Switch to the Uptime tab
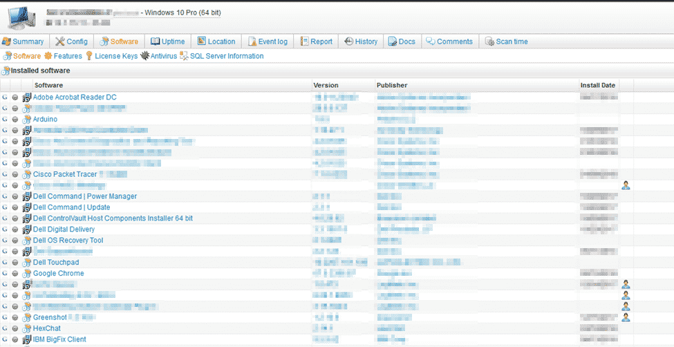 click(168, 41)
